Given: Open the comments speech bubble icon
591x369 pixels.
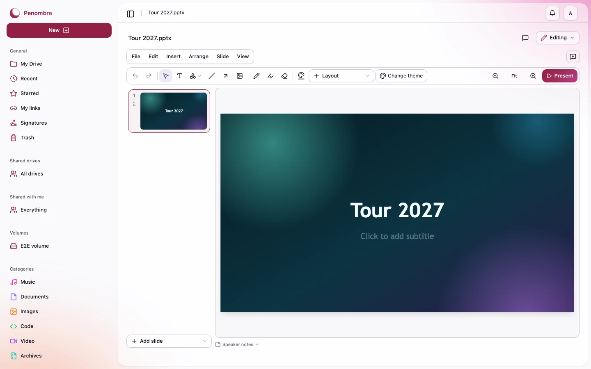Looking at the screenshot, I should pyautogui.click(x=525, y=38).
